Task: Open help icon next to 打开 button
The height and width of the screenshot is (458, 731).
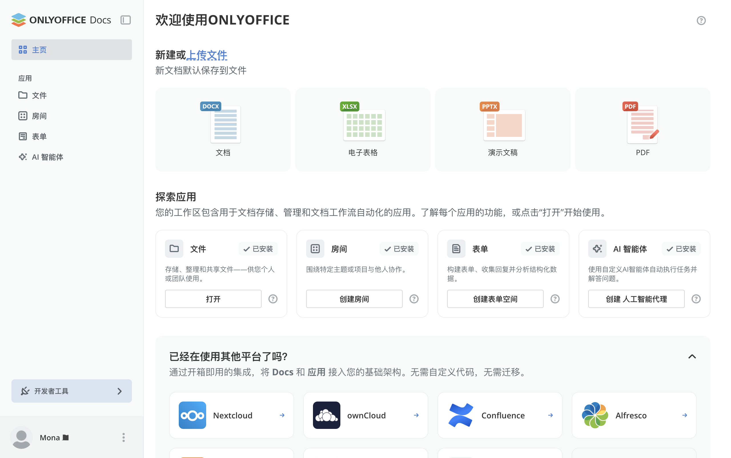Action: pyautogui.click(x=273, y=299)
